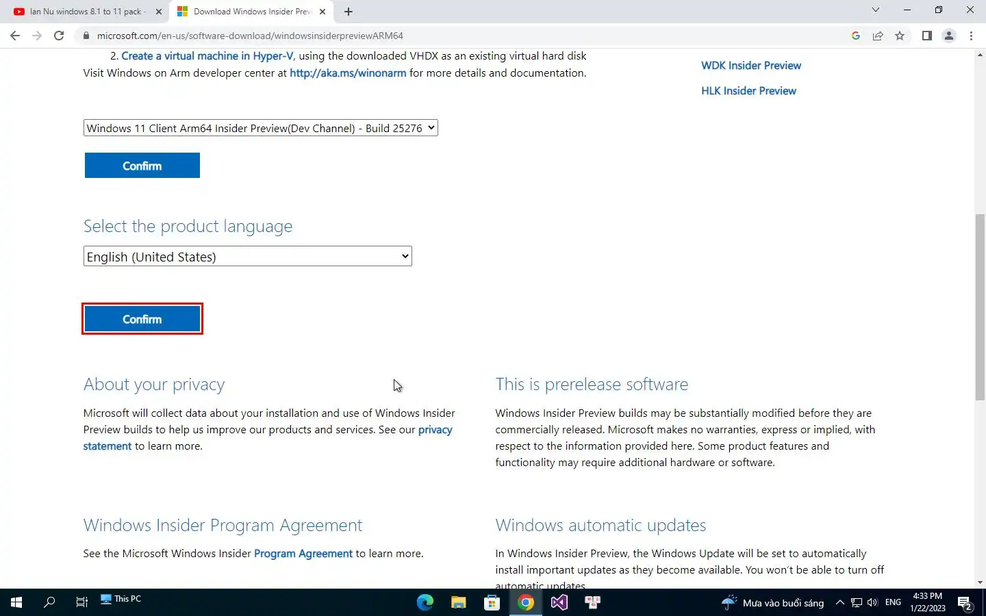Click the This is prerelease software heading
Viewport: 986px width, 616px height.
pos(592,385)
